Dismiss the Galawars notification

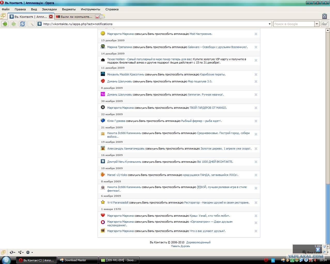click(256, 47)
